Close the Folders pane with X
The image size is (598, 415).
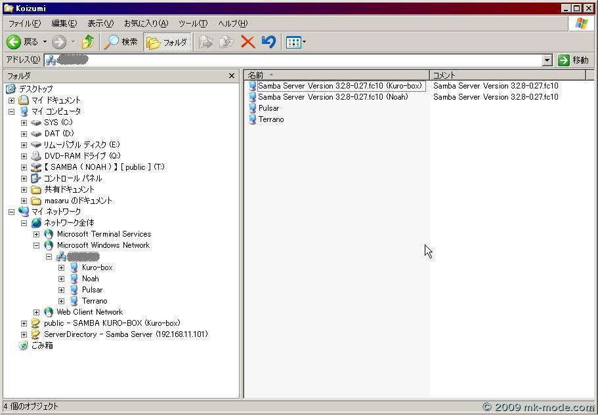[231, 76]
